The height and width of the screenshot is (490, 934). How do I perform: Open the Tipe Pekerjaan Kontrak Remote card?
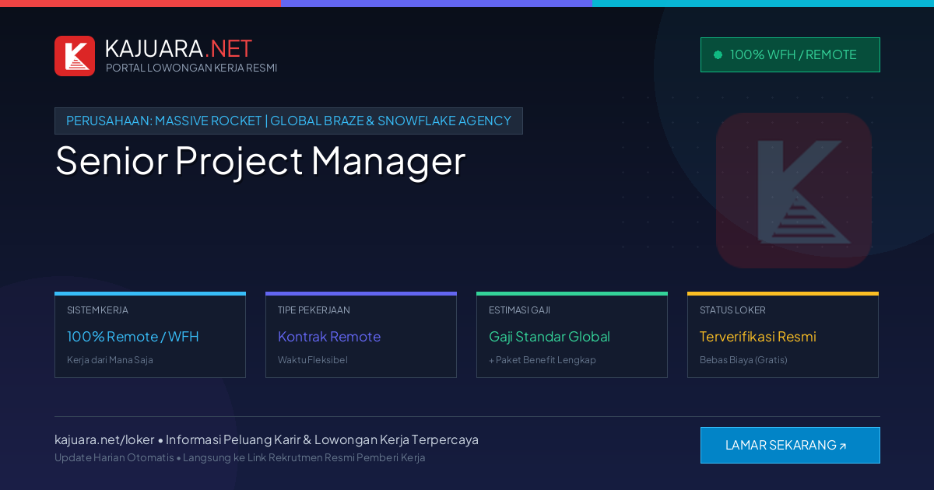361,335
